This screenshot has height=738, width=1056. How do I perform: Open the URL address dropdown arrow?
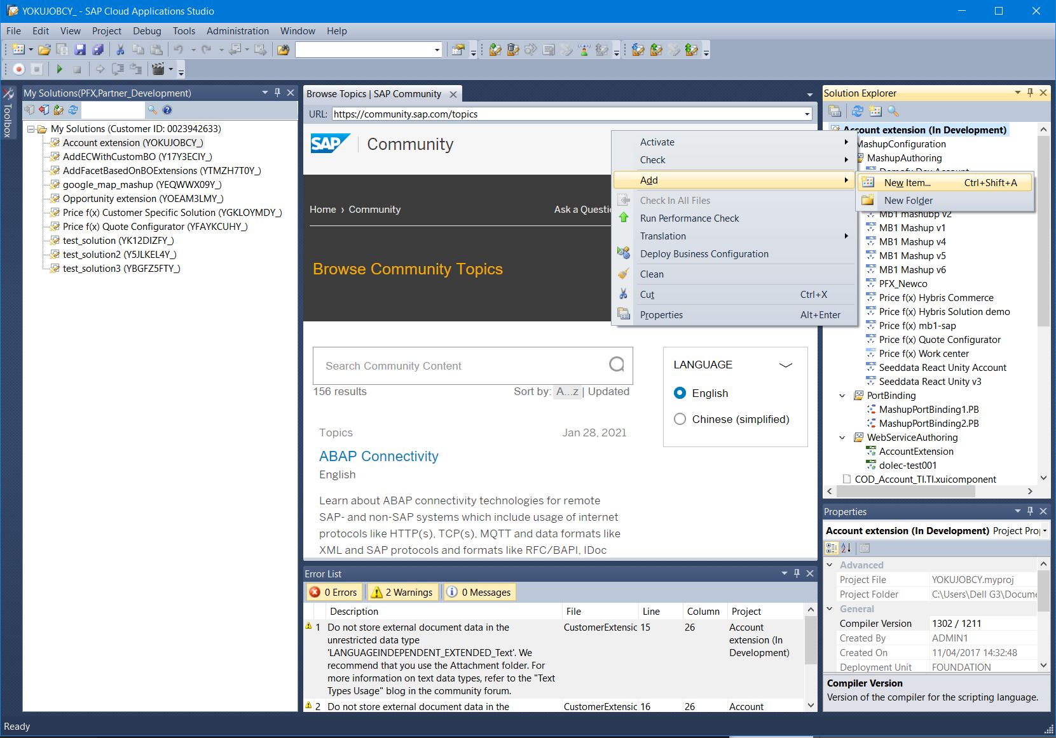pos(807,114)
